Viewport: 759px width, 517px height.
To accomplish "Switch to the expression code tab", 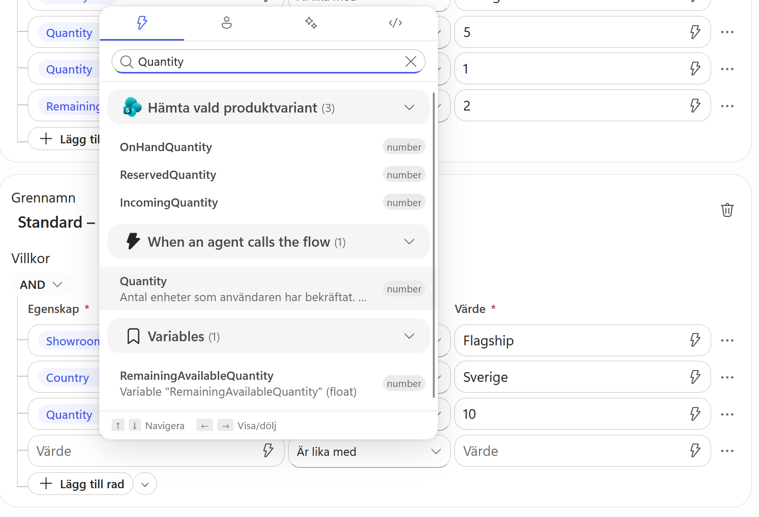I will [x=395, y=23].
